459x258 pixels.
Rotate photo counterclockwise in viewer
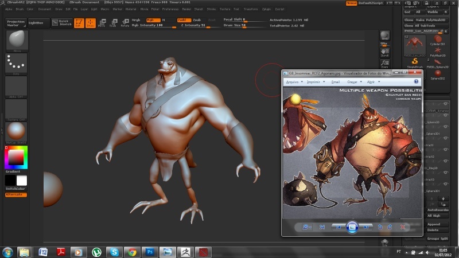[380, 227]
